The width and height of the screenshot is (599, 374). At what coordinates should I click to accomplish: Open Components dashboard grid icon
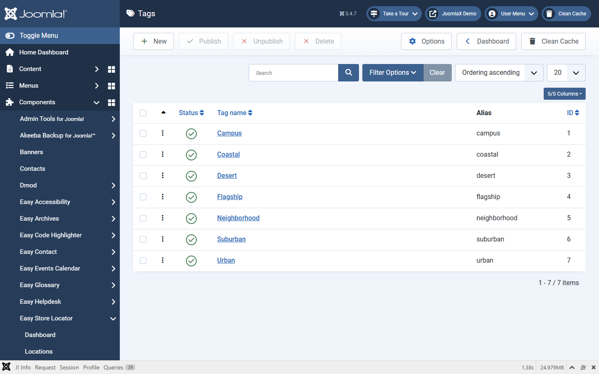point(111,102)
